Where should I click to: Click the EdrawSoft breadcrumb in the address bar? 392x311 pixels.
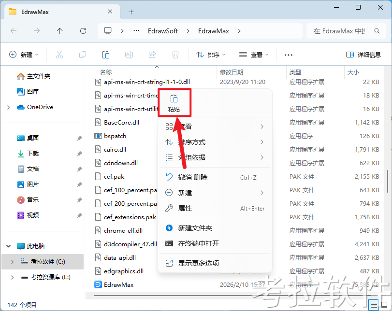(x=163, y=31)
